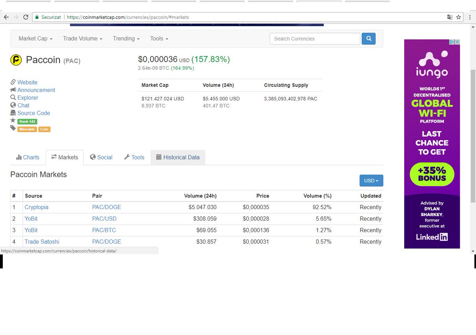
Task: Open the Source Code link
Action: click(x=34, y=113)
